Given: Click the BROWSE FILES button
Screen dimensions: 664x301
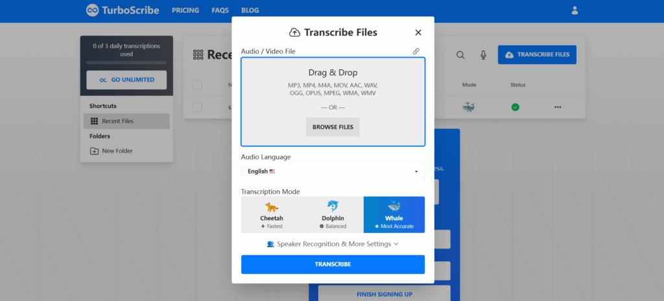Looking at the screenshot, I should [333, 127].
